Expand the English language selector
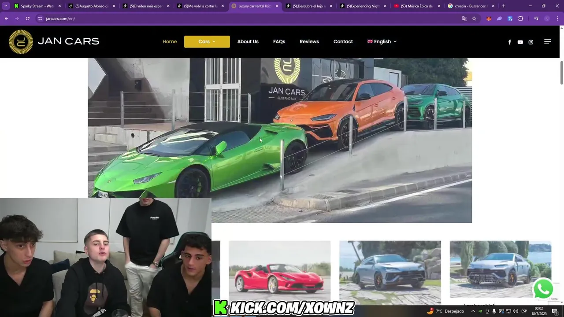This screenshot has height=317, width=564. click(382, 42)
